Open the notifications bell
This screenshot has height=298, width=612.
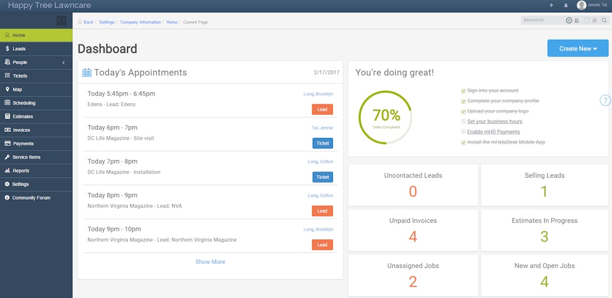tap(566, 5)
